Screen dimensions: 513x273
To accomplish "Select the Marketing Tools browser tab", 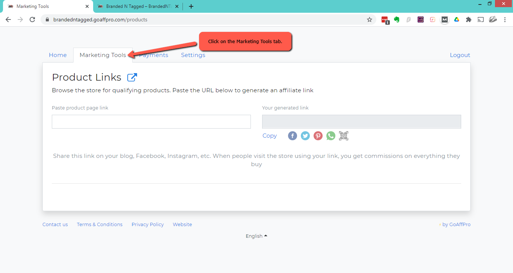I will [x=48, y=6].
